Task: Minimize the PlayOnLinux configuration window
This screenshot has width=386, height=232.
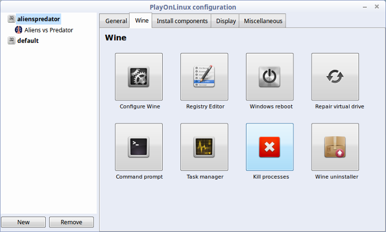Action: coord(365,7)
